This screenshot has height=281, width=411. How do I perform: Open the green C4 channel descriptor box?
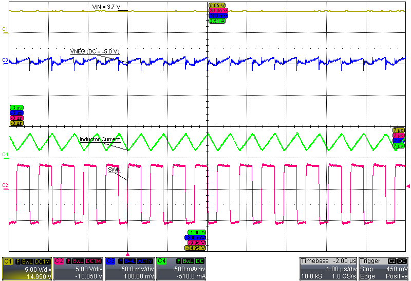180,268
